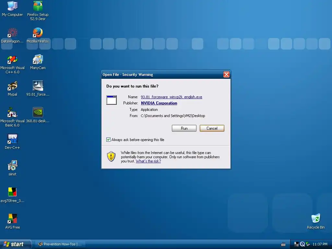Select the 93.81_forceware installer desktop icon
Screen dimensions: 332x249
(38, 89)
